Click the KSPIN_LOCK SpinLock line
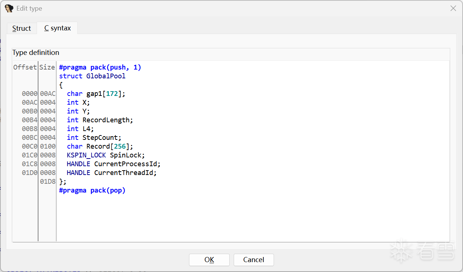Screen dimensions: 463x272 106,155
